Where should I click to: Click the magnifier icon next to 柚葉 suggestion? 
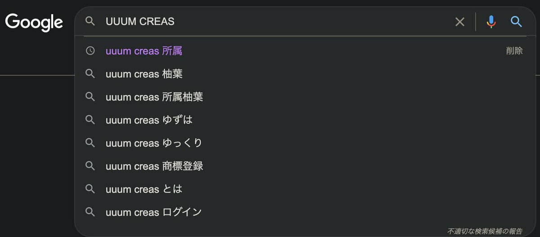coord(90,74)
